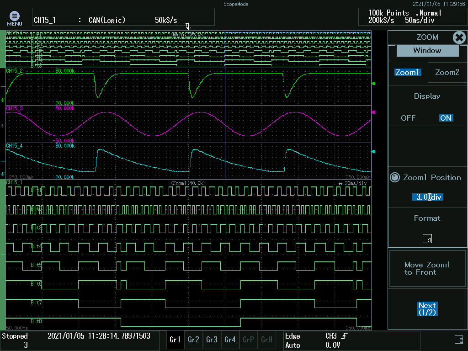468x351 pixels.
Task: Go to Next (1/2) menu page
Action: click(427, 308)
